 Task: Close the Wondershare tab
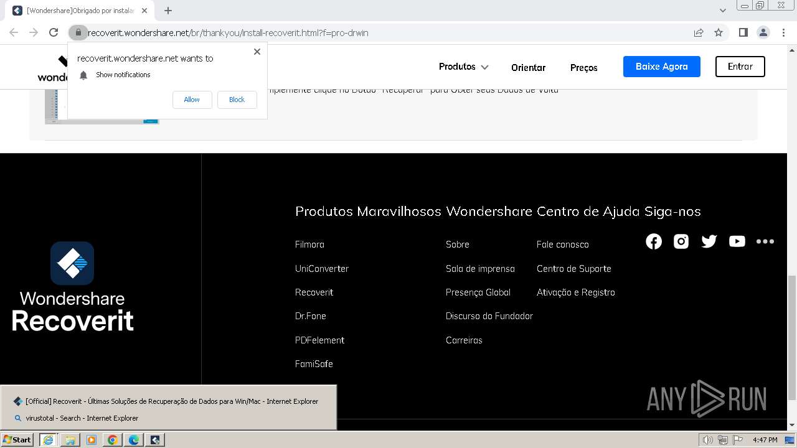pos(144,11)
